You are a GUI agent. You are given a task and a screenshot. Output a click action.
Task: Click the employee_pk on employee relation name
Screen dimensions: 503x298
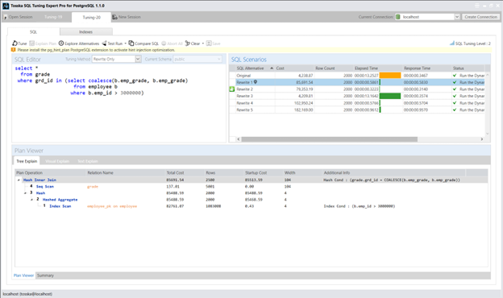(112, 206)
